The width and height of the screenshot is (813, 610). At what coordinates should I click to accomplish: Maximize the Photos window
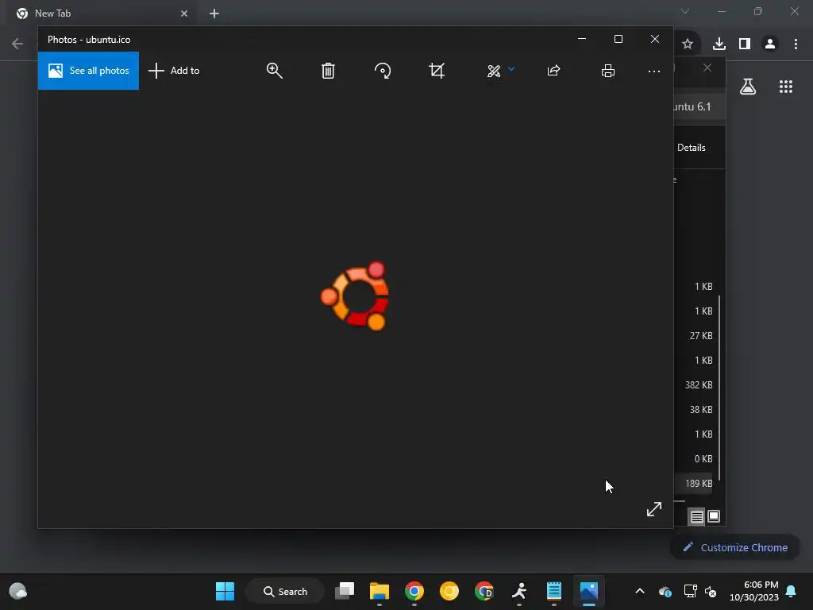coord(618,39)
